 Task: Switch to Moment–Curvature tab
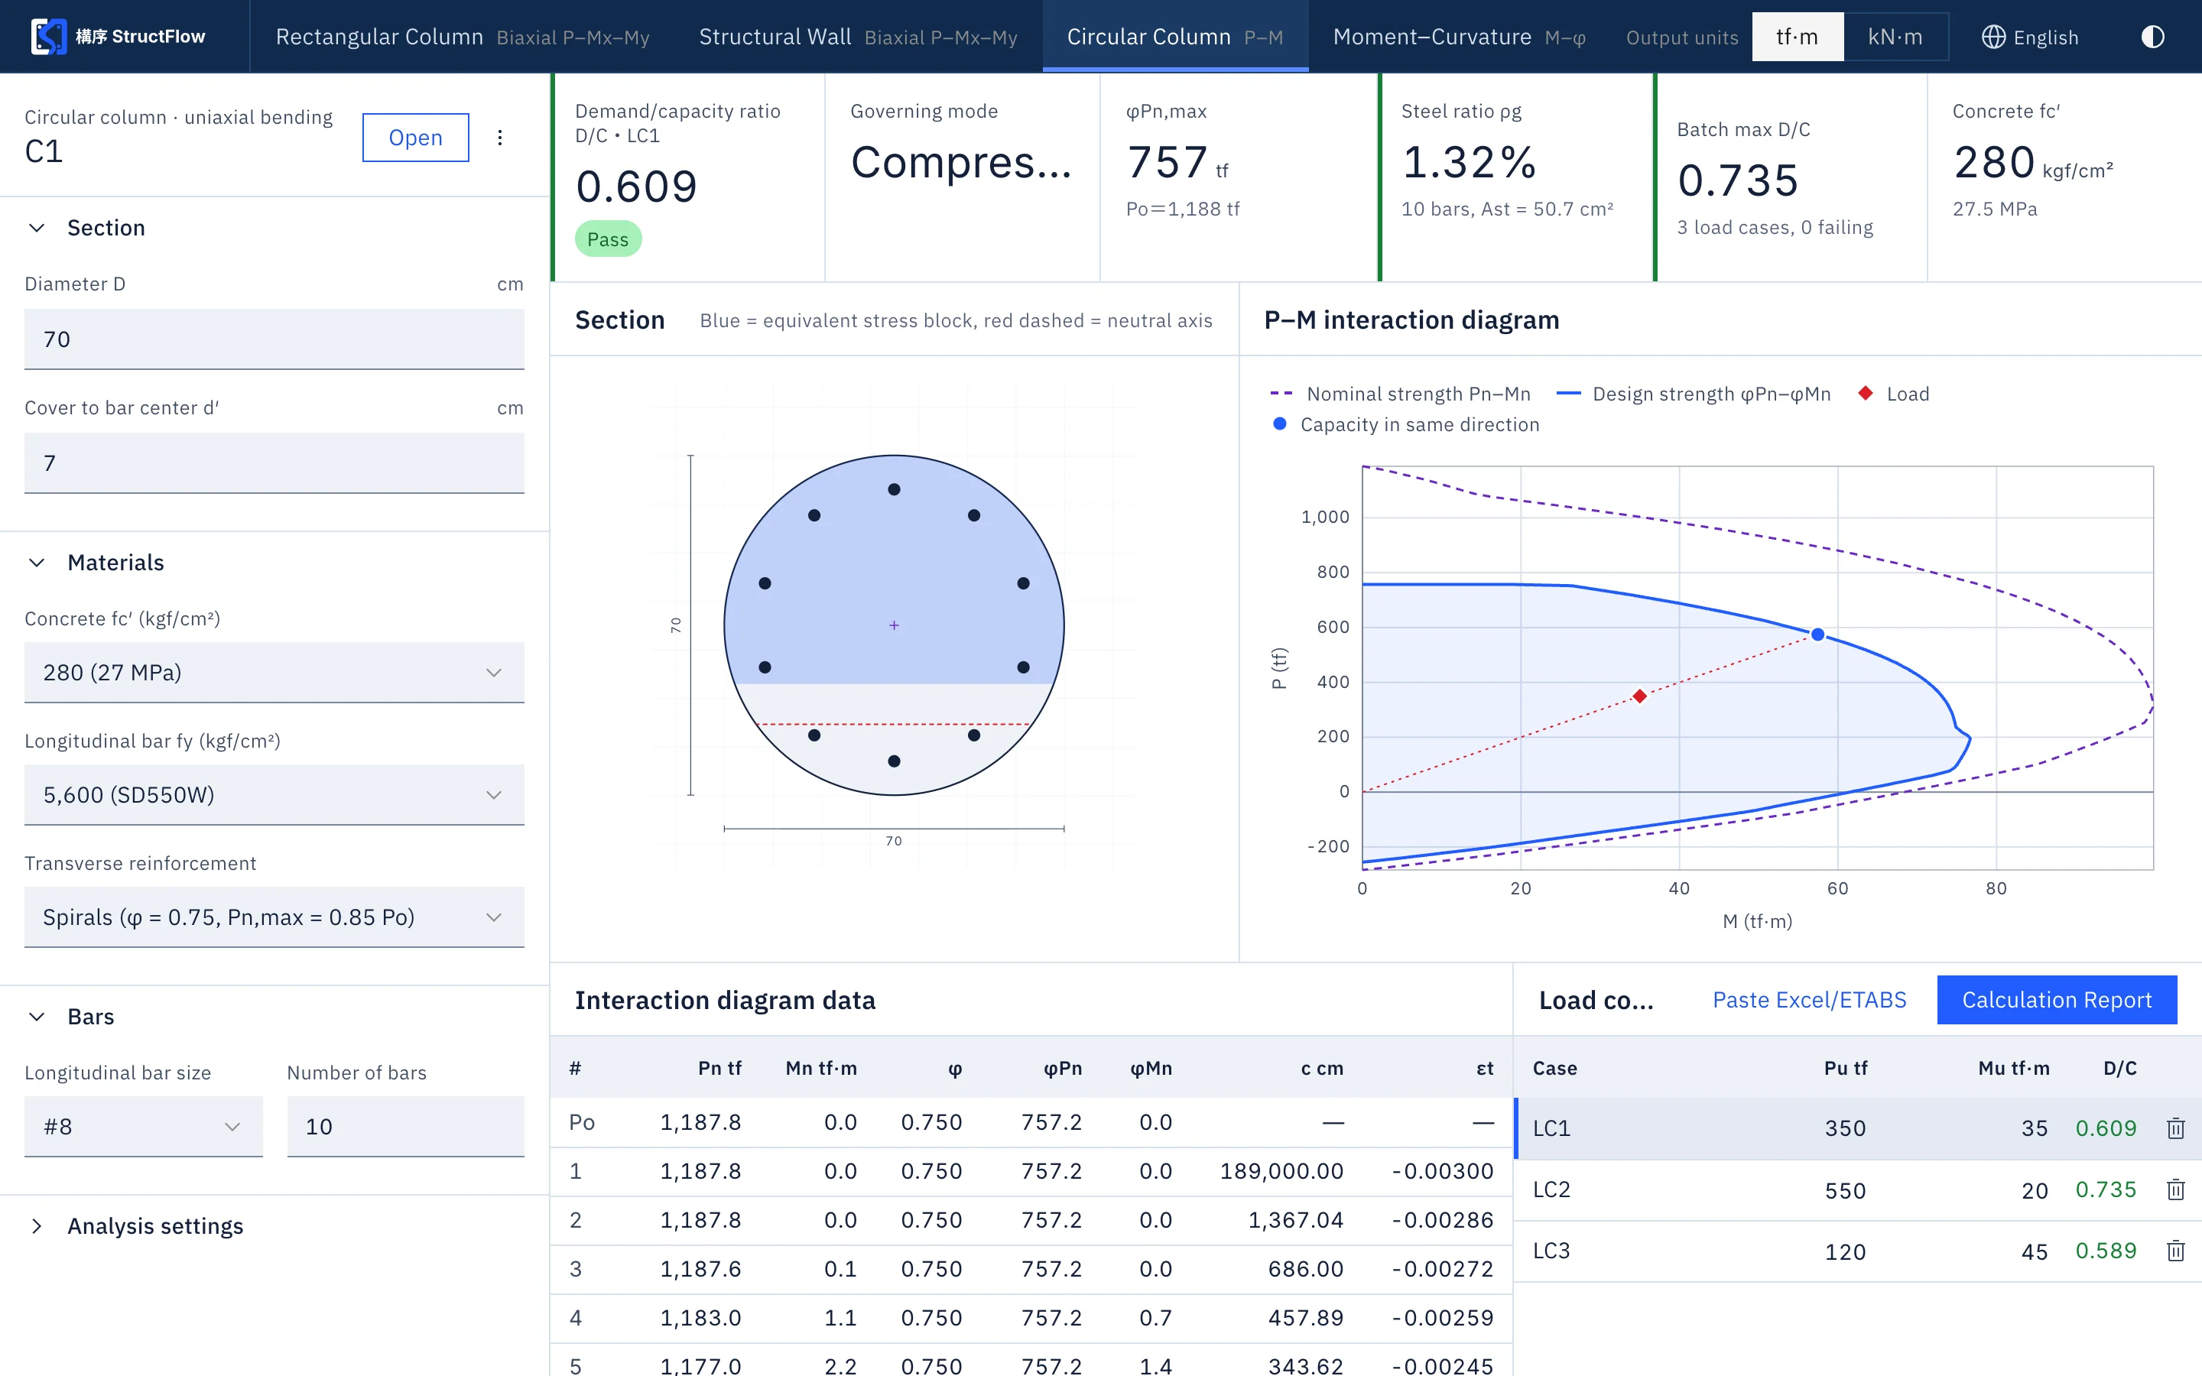[x=1459, y=37]
